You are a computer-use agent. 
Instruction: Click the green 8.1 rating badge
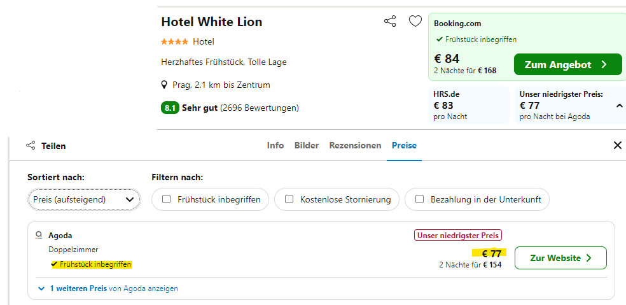point(169,108)
